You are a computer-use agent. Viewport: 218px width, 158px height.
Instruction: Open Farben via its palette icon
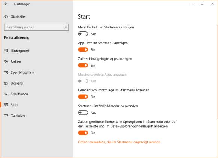point(6,61)
